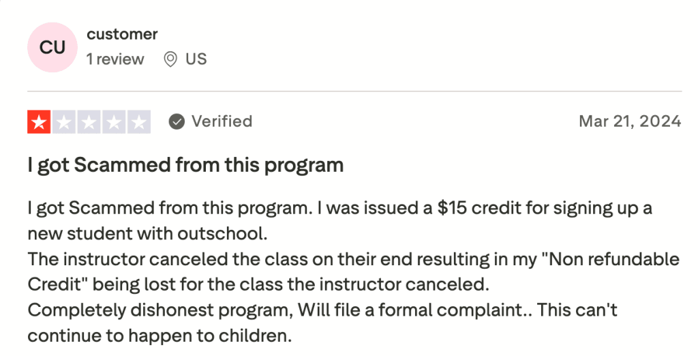The image size is (698, 356).
Task: Click the red first rating star
Action: (x=39, y=122)
